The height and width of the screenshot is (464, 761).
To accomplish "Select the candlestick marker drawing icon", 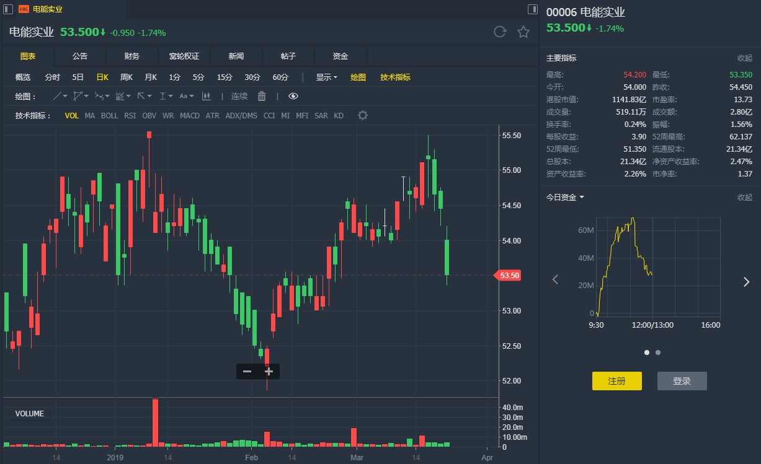I will click(207, 96).
